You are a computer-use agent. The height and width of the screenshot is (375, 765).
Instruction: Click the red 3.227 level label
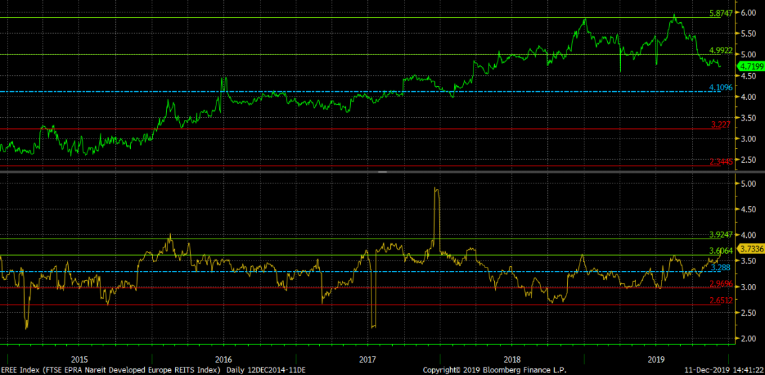[x=722, y=125]
